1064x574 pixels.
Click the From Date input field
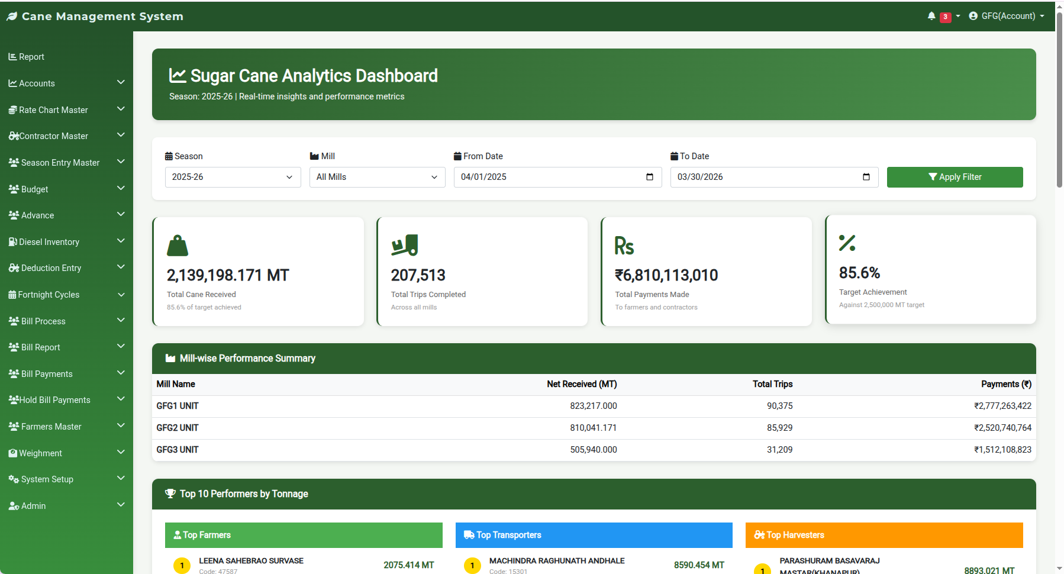pos(557,177)
